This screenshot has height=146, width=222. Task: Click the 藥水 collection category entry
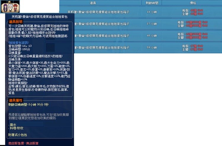[x=13, y=125]
